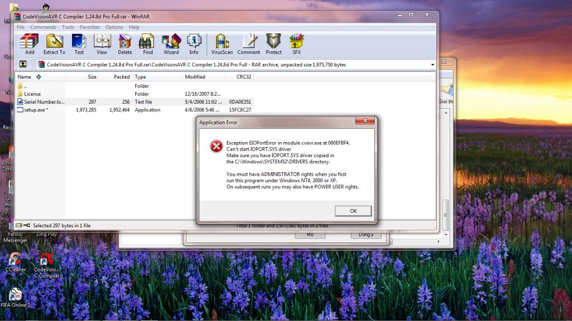The image size is (572, 321).
Task: Go up one folder level icon
Action: 23,64
